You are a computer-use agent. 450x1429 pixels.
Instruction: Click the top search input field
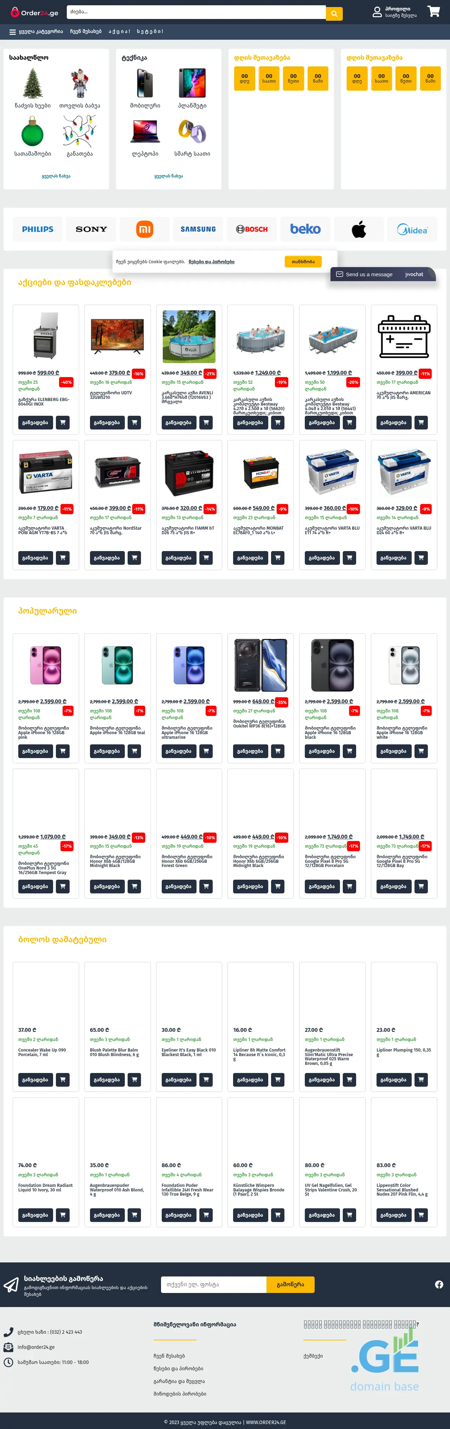196,12
